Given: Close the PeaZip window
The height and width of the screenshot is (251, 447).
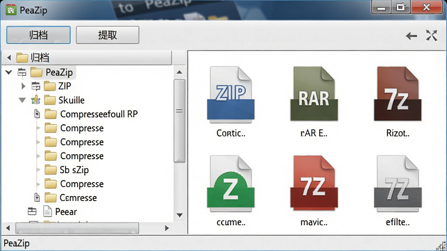Looking at the screenshot, I should click(x=426, y=7).
